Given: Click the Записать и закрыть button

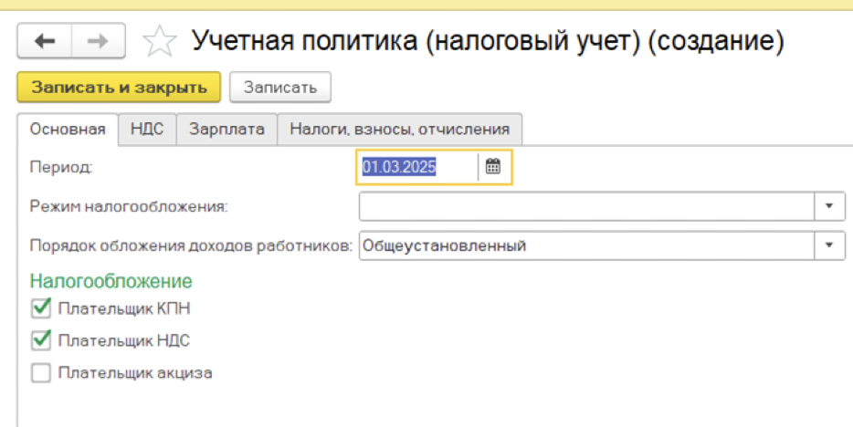Looking at the screenshot, I should click(x=119, y=87).
